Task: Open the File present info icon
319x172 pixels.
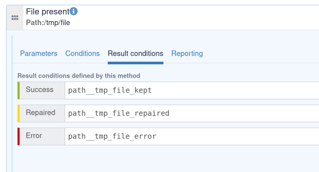Action: pos(74,11)
